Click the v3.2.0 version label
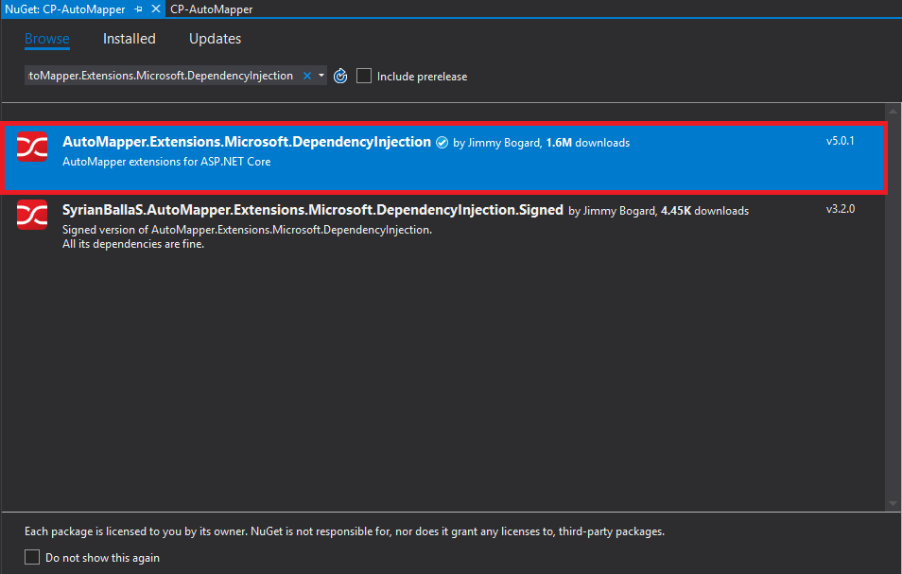 point(841,209)
